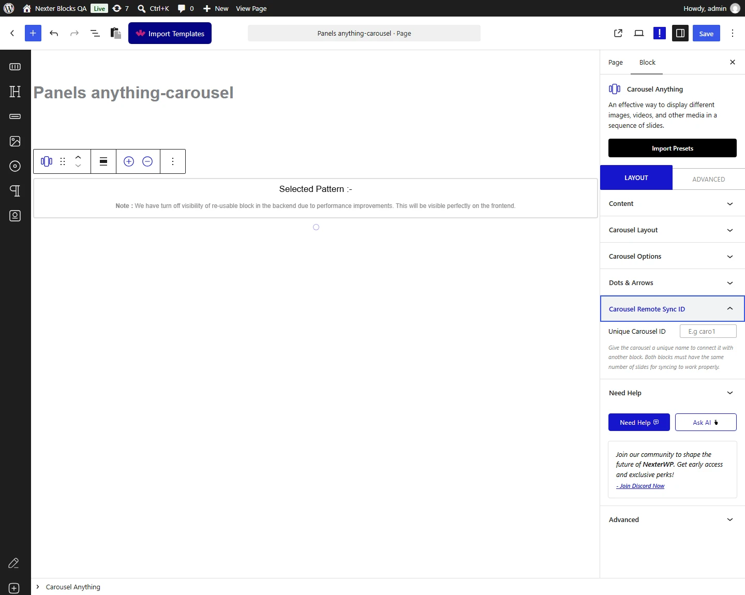
Task: Undo the last editor action
Action: (x=54, y=33)
